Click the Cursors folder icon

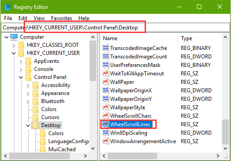click(35, 117)
